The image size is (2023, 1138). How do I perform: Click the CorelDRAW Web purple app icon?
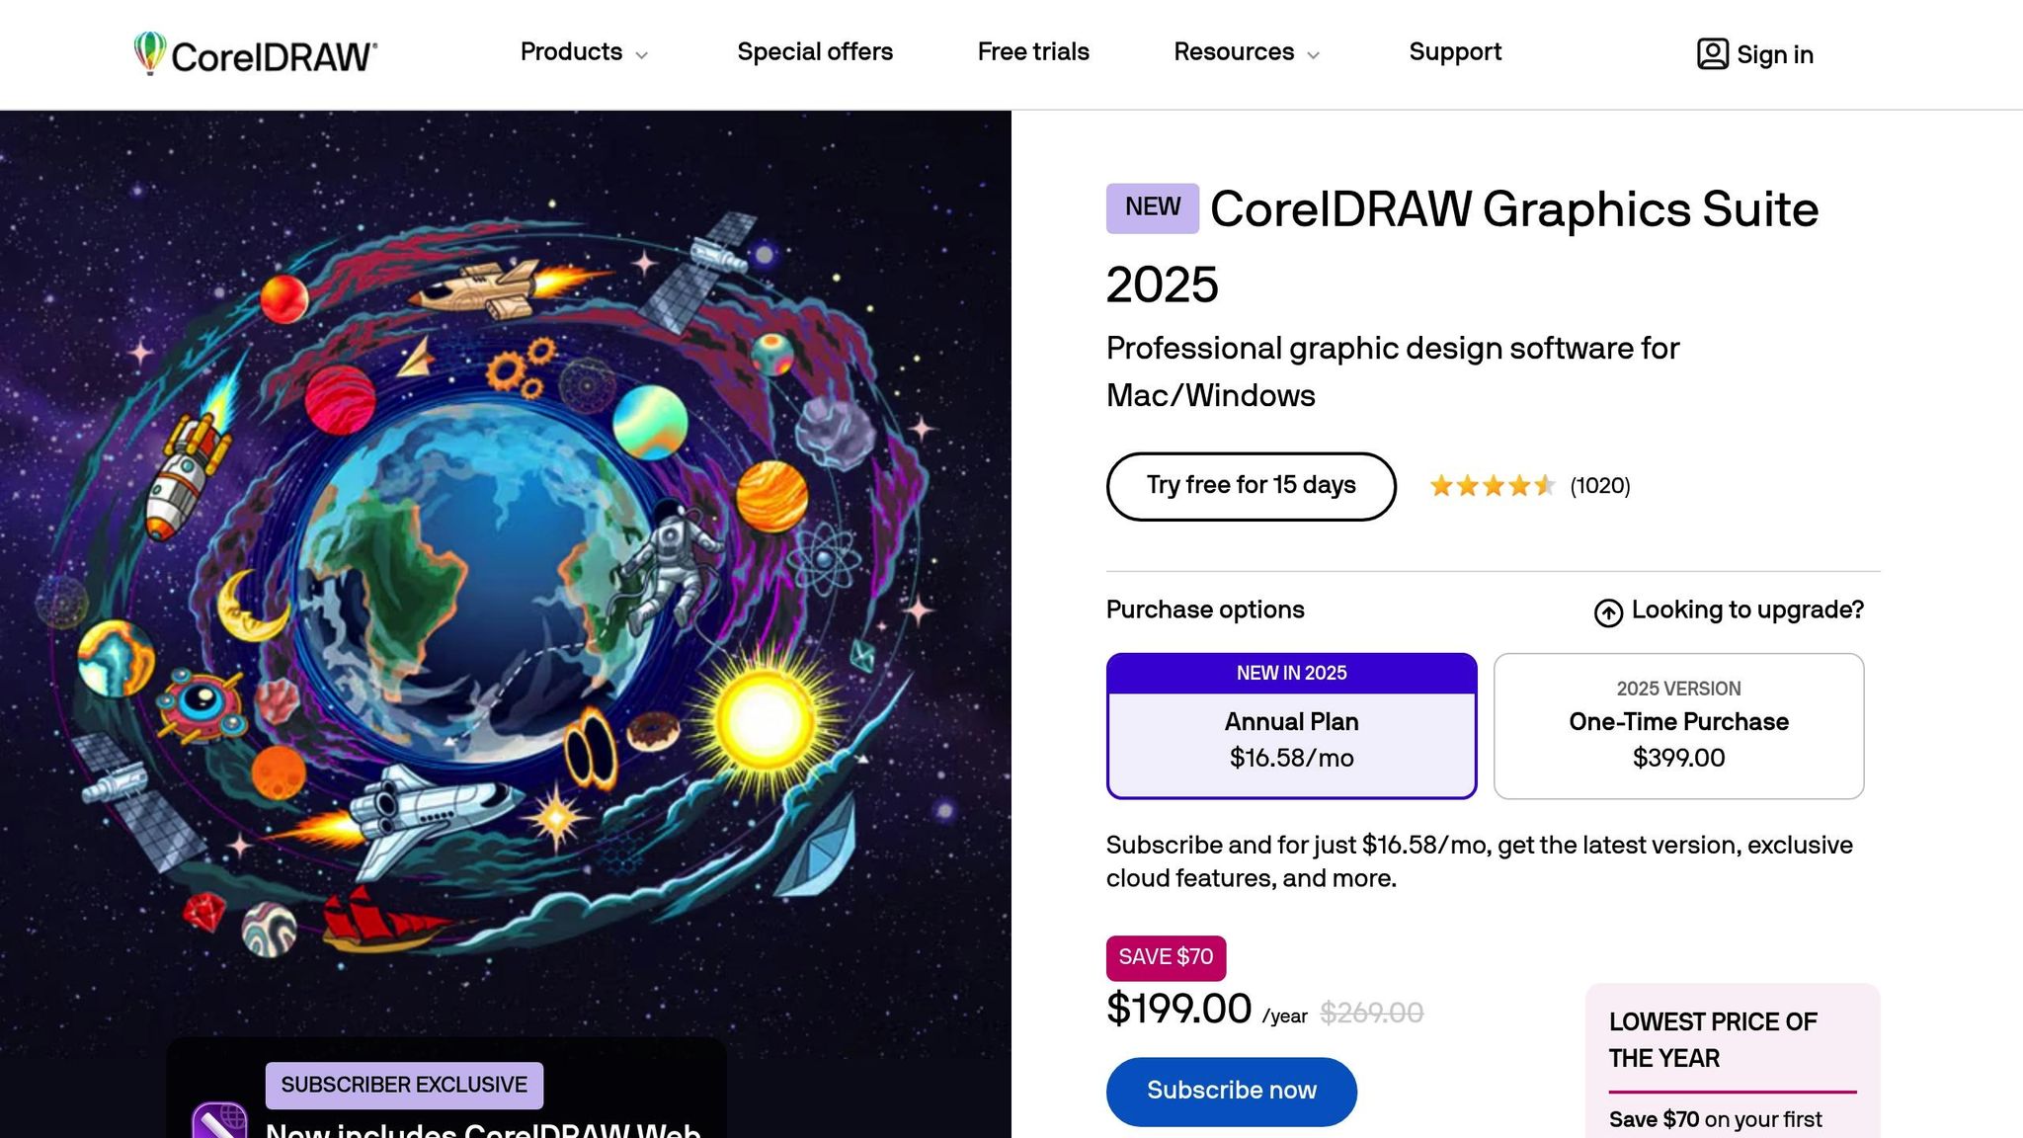[x=220, y=1122]
